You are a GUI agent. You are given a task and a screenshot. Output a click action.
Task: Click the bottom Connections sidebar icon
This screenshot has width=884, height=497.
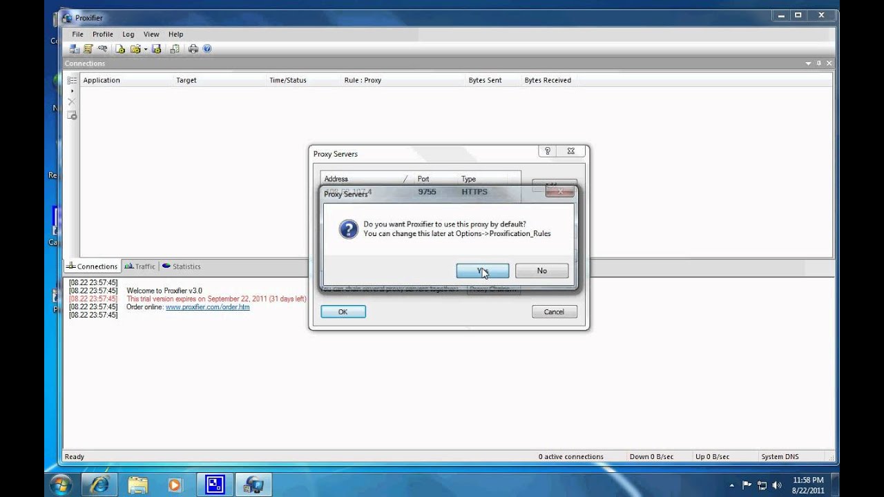pos(72,115)
